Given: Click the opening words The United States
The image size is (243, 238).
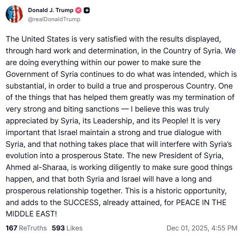Looking at the screenshot, I should click(31, 39).
